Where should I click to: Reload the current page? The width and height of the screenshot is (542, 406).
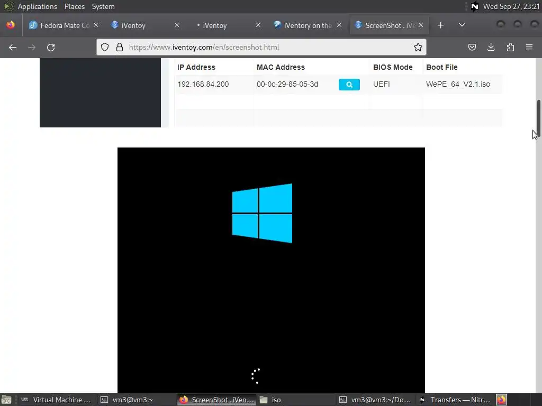[x=51, y=47]
